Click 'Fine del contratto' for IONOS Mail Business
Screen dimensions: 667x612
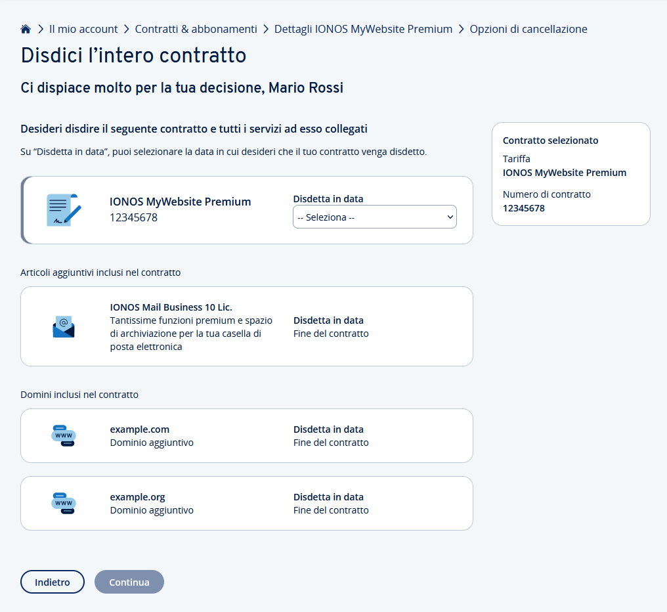coord(331,334)
